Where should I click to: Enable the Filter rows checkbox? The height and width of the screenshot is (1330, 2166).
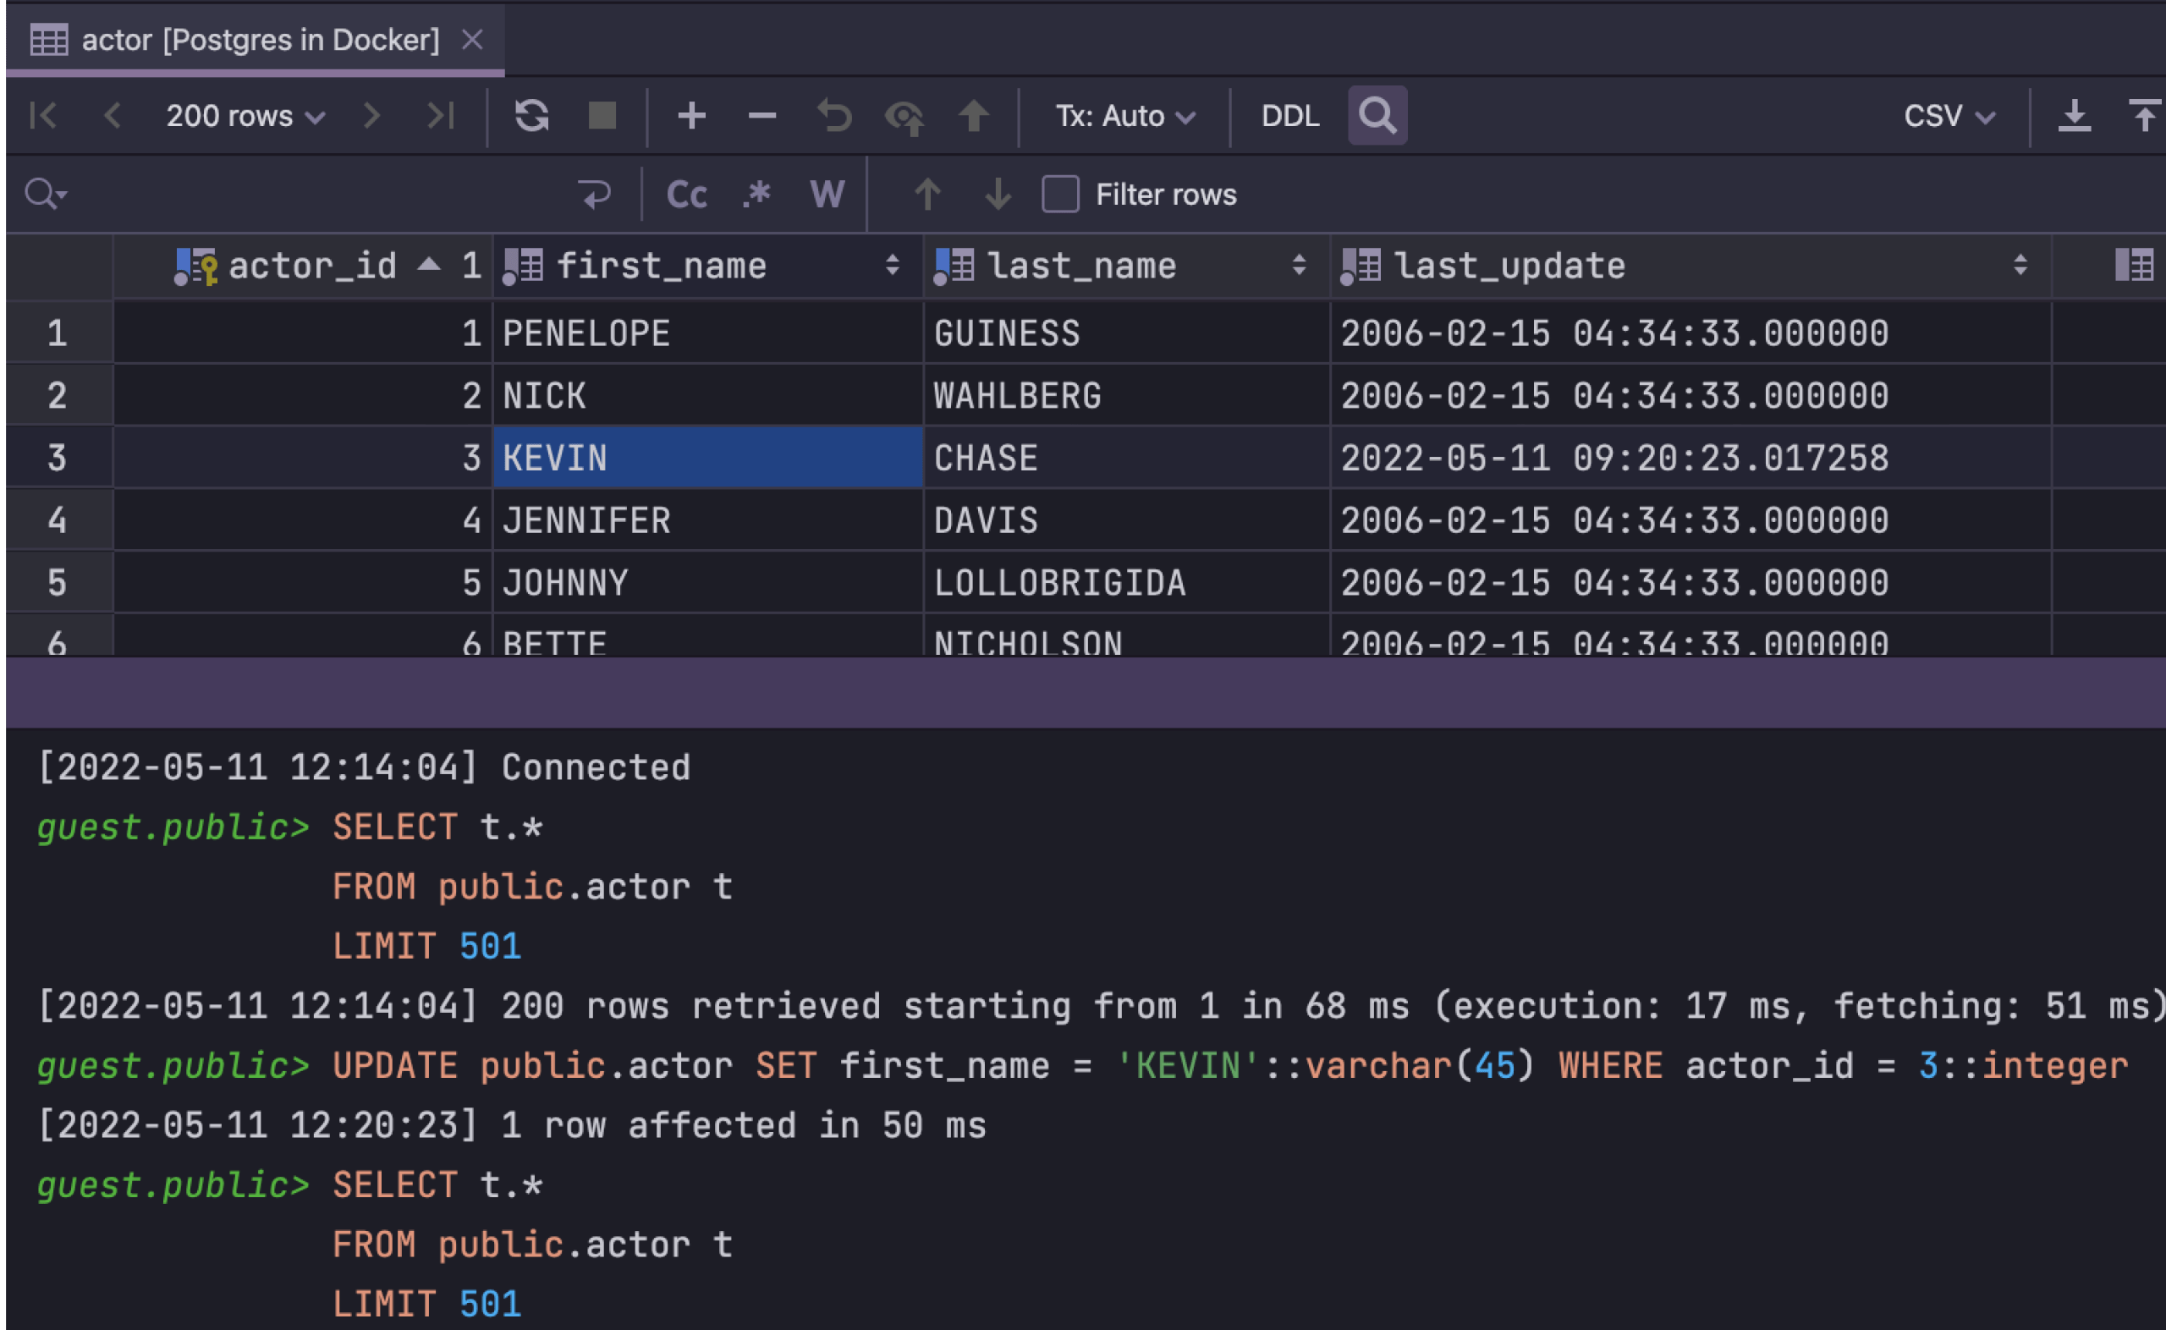tap(1059, 194)
